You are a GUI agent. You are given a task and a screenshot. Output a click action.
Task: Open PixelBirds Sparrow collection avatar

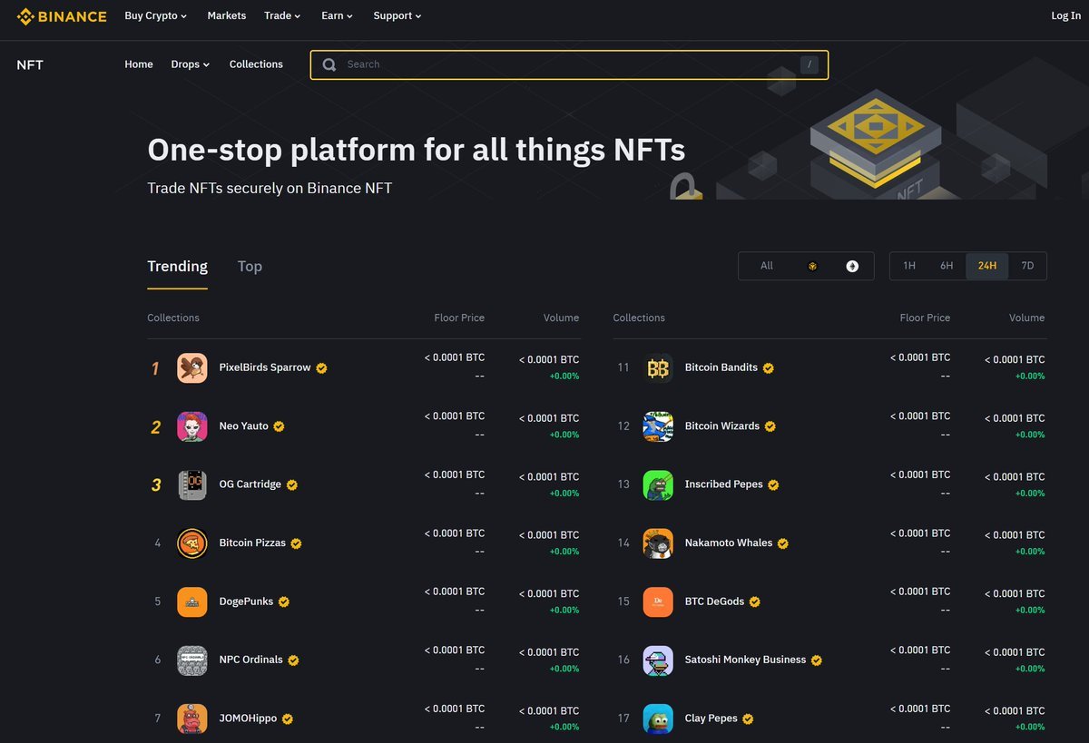(192, 368)
